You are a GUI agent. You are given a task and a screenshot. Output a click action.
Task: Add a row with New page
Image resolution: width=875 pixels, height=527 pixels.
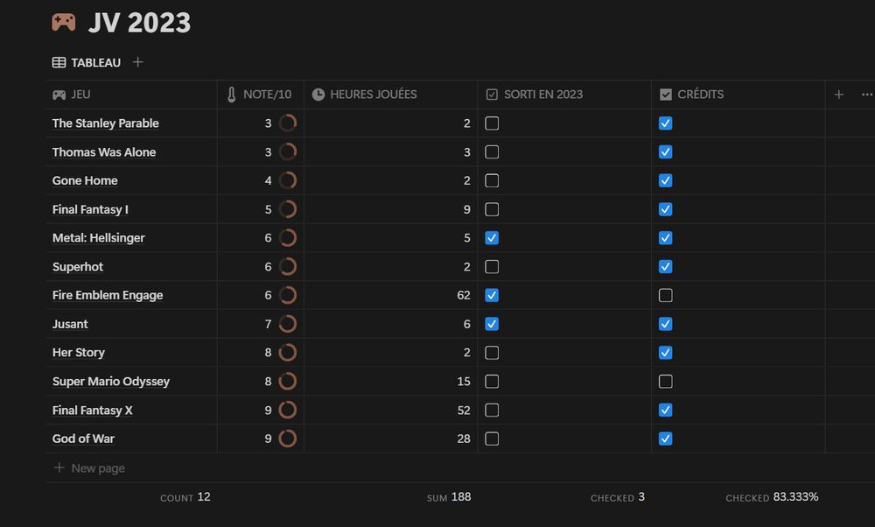(89, 467)
